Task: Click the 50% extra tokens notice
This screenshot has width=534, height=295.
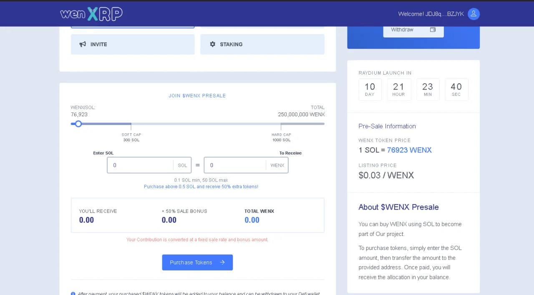Action: [201, 187]
